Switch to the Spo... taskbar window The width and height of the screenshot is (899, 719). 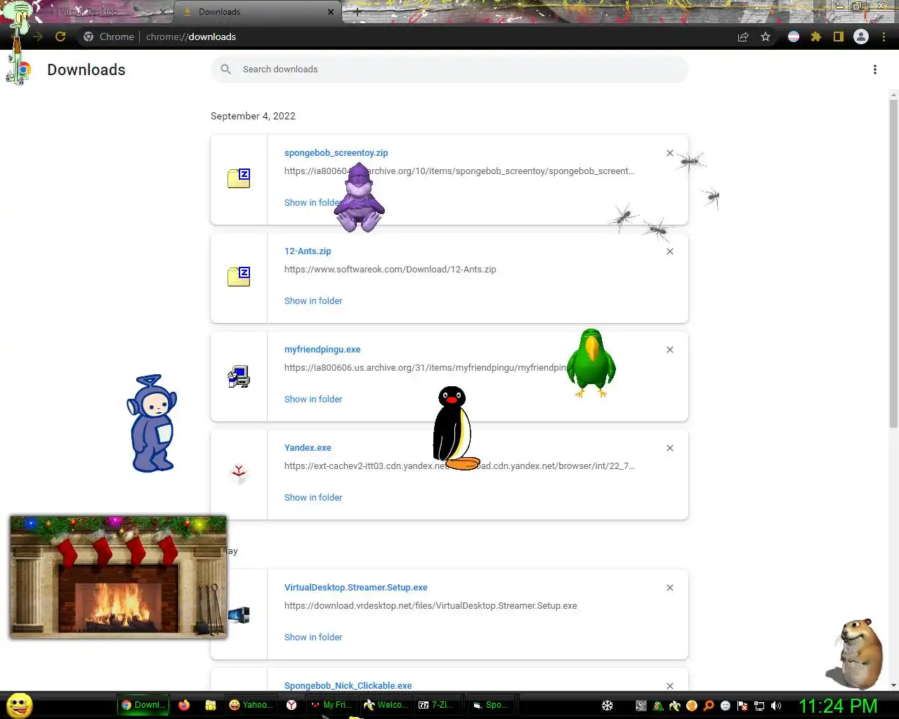[491, 705]
